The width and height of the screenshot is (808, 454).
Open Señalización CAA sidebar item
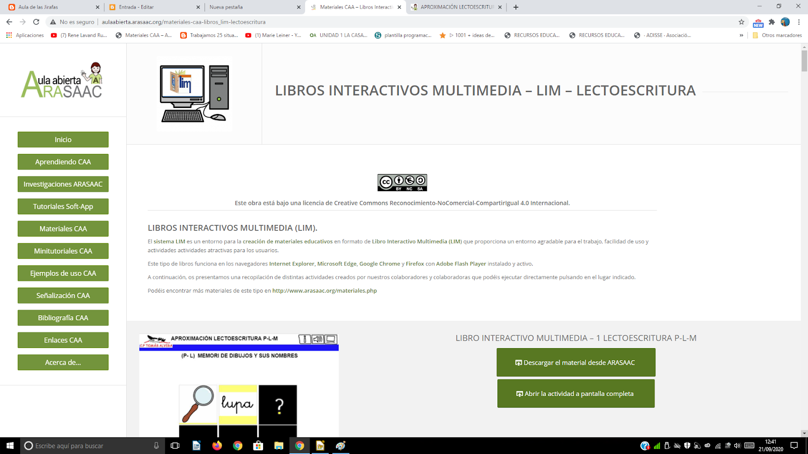point(63,296)
